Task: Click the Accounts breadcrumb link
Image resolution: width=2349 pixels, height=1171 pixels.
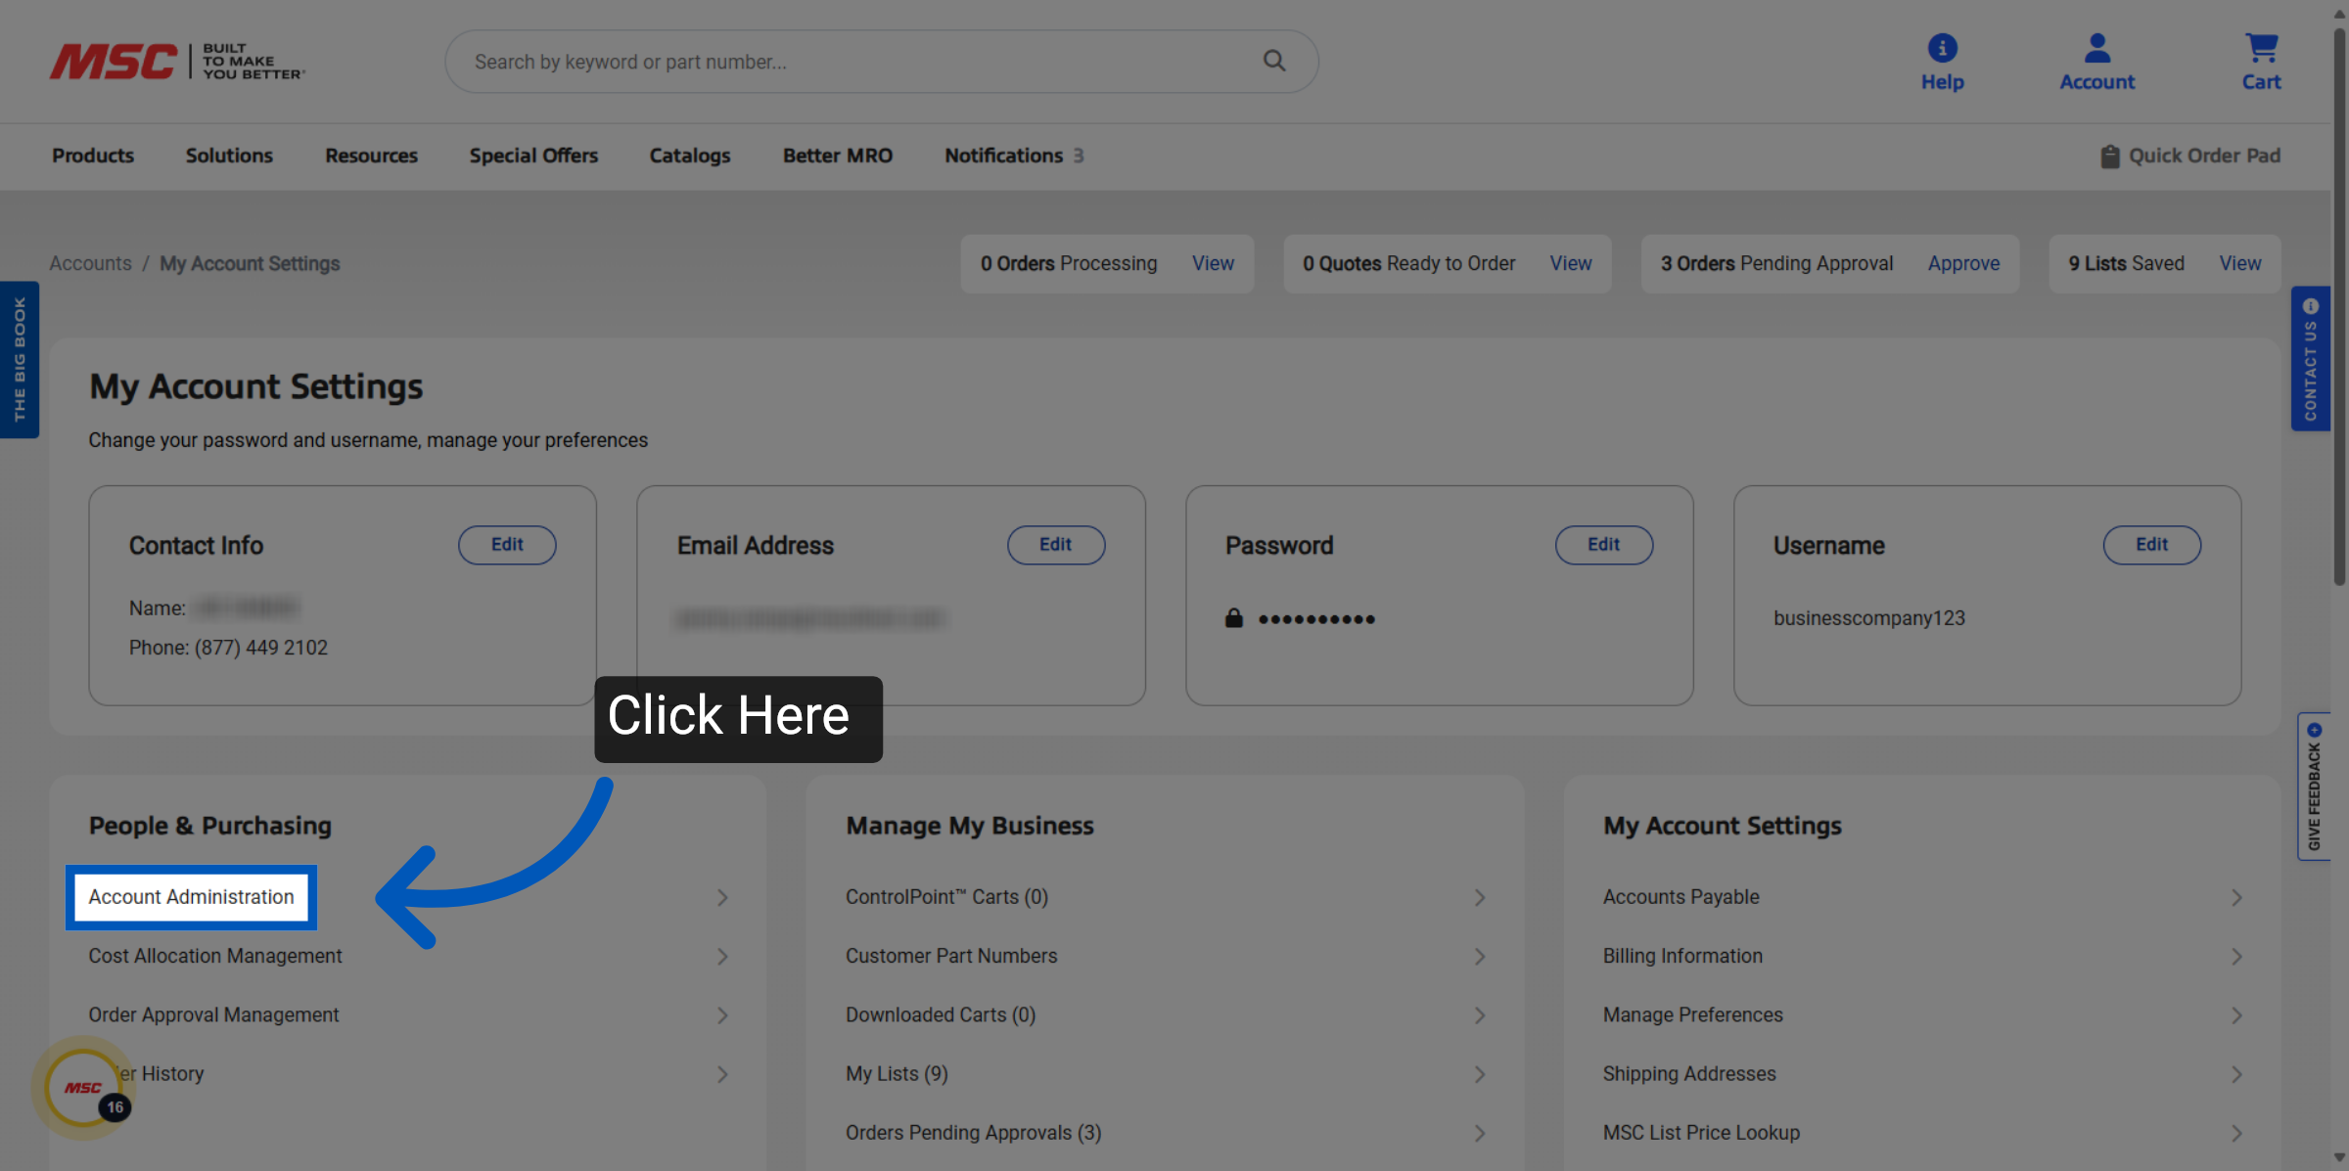Action: click(90, 263)
